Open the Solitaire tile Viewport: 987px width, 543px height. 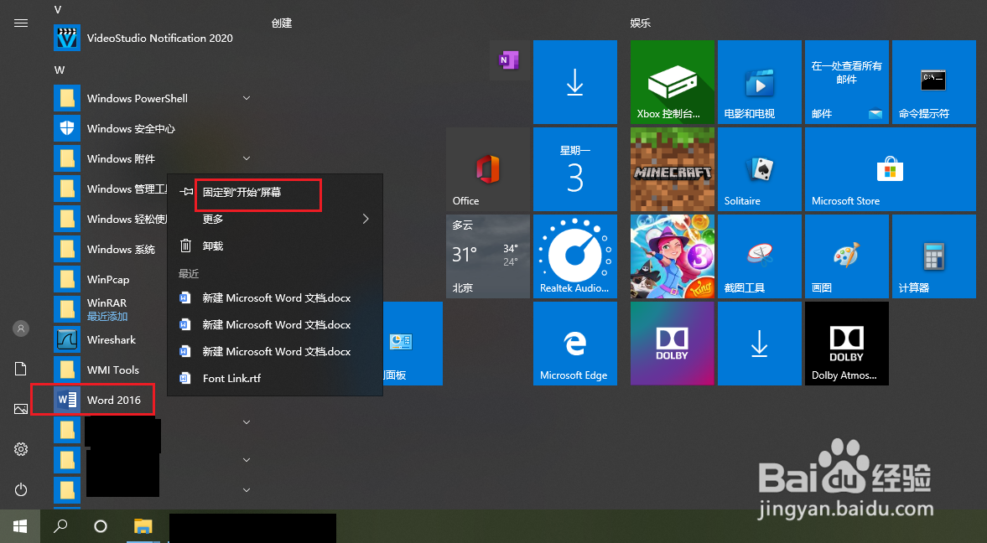click(760, 169)
